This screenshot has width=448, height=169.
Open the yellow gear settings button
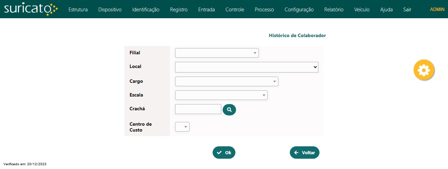[424, 70]
